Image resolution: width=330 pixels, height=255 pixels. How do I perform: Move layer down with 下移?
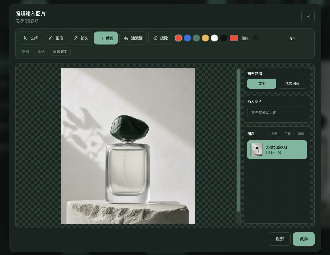pos(288,134)
